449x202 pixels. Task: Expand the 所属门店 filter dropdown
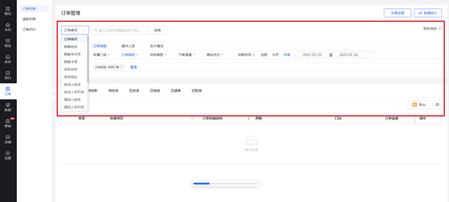101,55
